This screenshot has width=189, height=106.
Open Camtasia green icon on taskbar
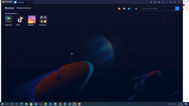coord(45,104)
